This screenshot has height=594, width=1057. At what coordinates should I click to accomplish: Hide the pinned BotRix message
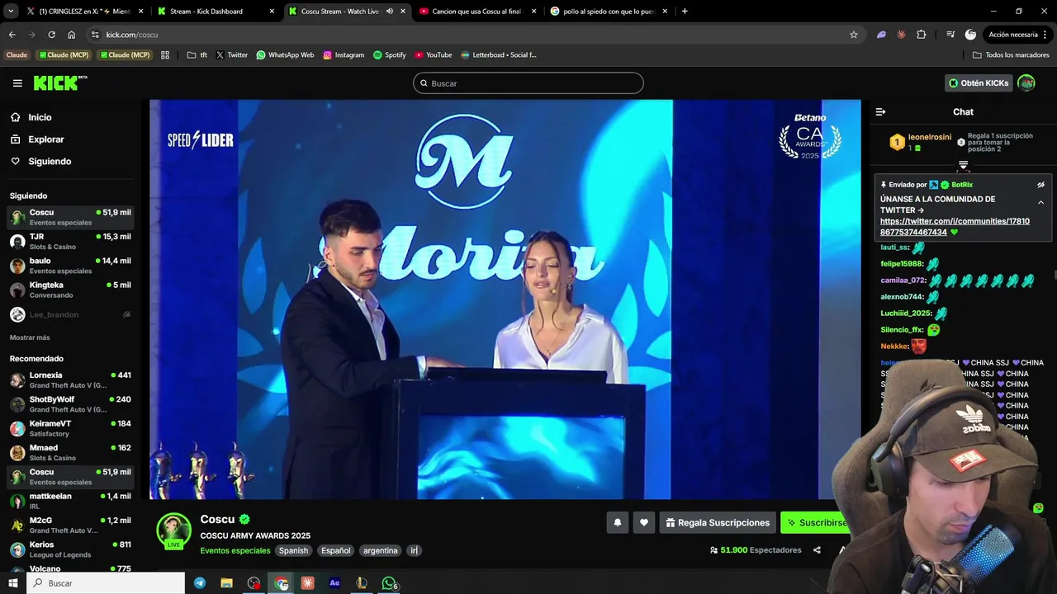[1040, 185]
